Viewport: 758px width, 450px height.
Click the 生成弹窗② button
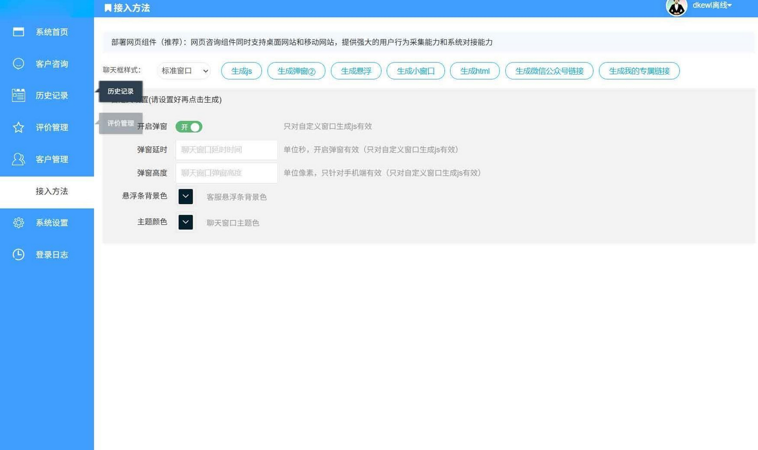pos(296,71)
